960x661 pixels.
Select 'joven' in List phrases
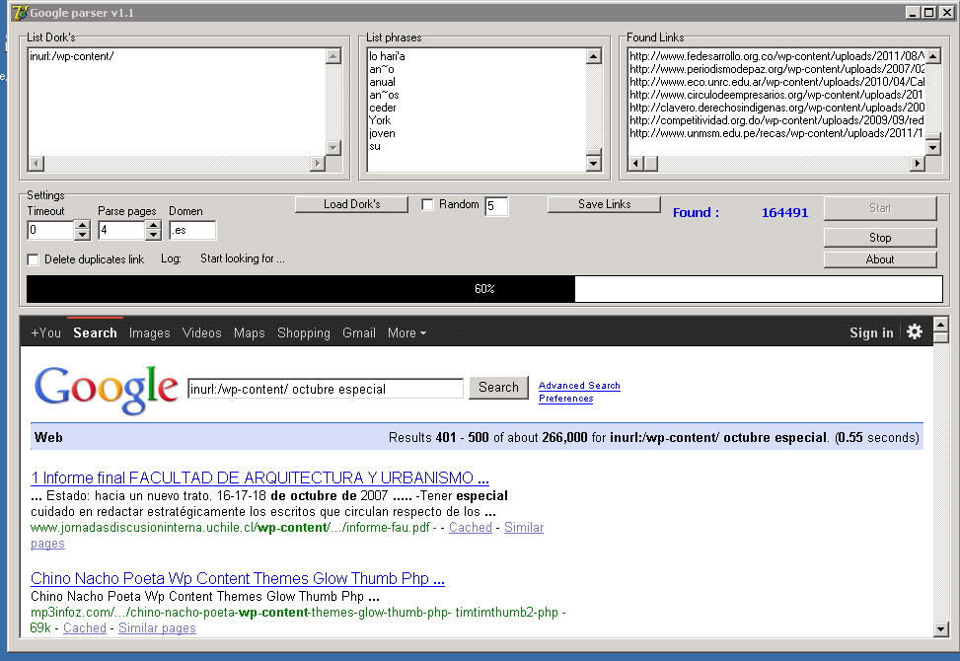tap(382, 133)
